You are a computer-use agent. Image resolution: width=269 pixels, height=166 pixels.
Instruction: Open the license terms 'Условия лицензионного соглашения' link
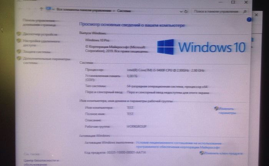coord(178,145)
